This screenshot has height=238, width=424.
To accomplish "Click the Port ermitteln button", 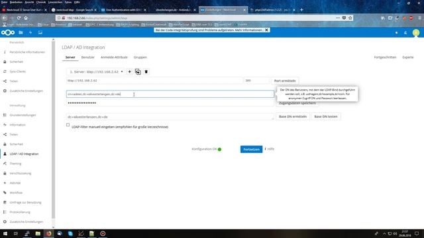I will tap(285, 81).
